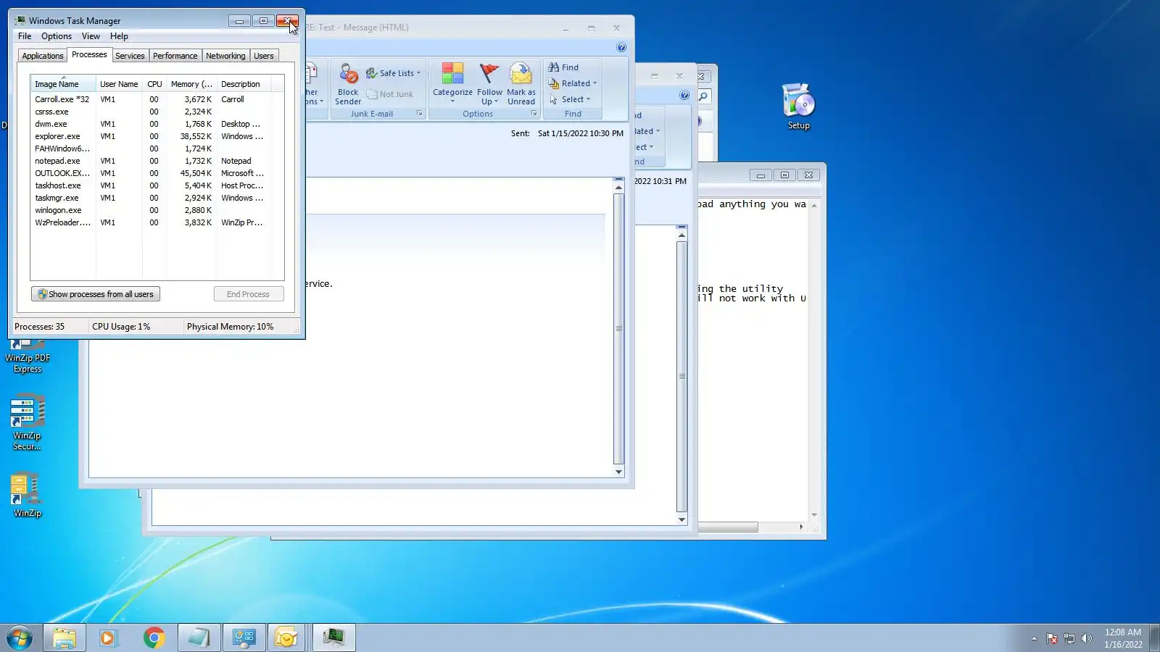The image size is (1160, 652).
Task: Switch to Notepad via its taskbar button
Action: click(x=199, y=638)
